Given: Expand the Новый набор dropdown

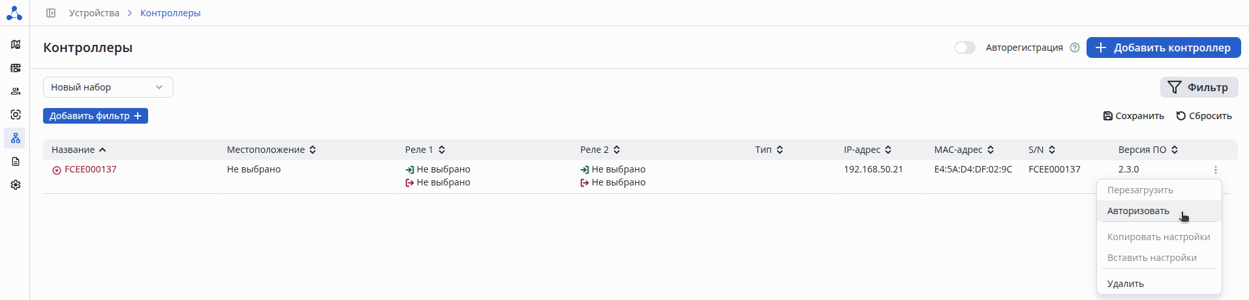Looking at the screenshot, I should 108,87.
